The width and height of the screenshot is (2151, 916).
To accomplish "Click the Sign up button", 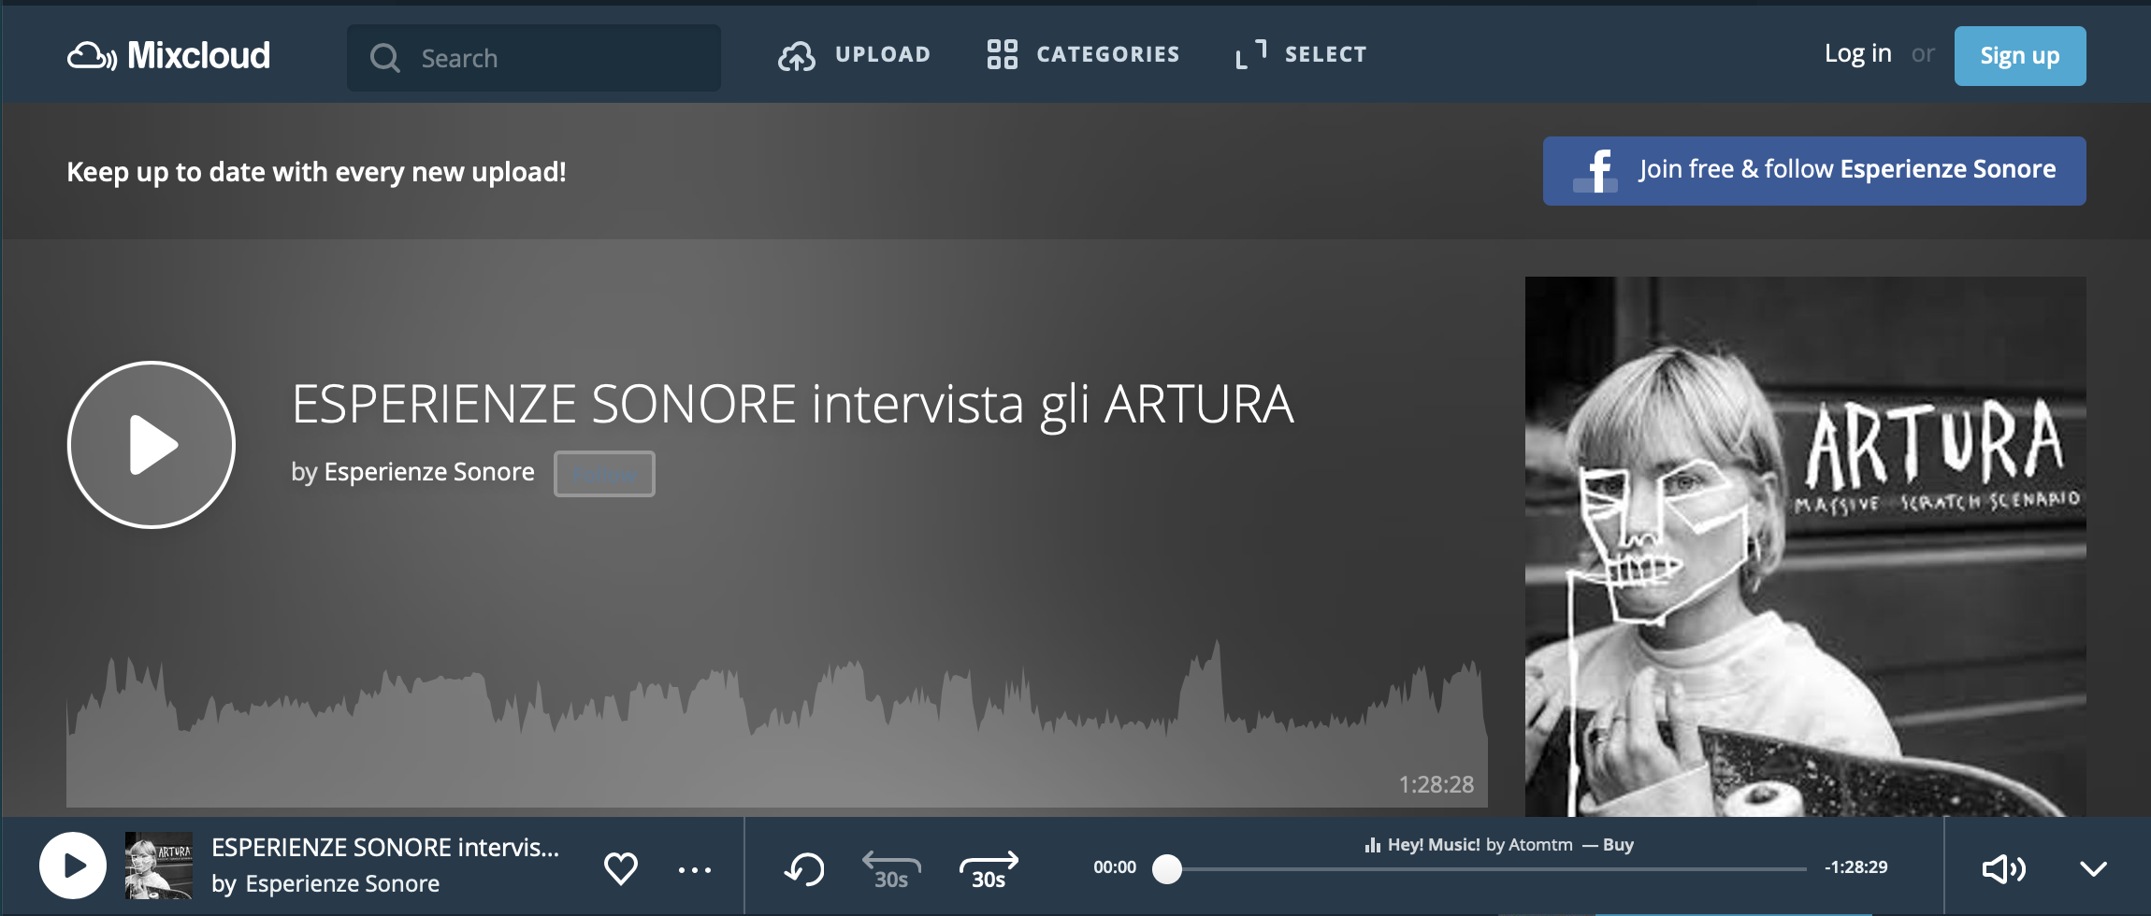I will pyautogui.click(x=2020, y=56).
